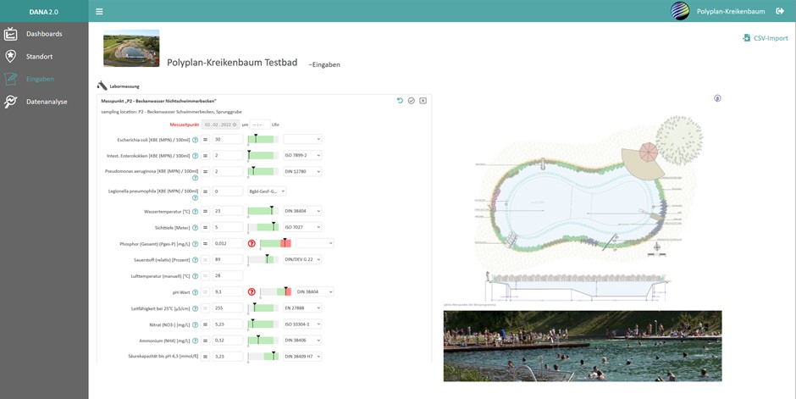Open help icon next to Escherichia coli
This screenshot has width=796, height=399.
pos(196,140)
